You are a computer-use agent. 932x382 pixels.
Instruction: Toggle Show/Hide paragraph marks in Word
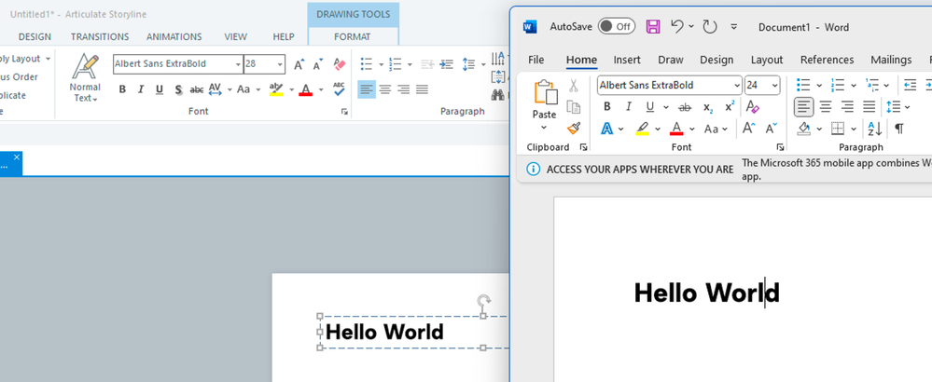899,129
